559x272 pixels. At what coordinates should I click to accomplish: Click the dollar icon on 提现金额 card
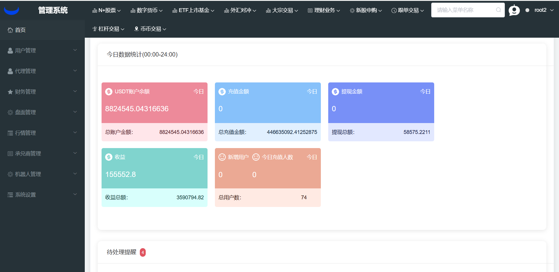click(335, 92)
